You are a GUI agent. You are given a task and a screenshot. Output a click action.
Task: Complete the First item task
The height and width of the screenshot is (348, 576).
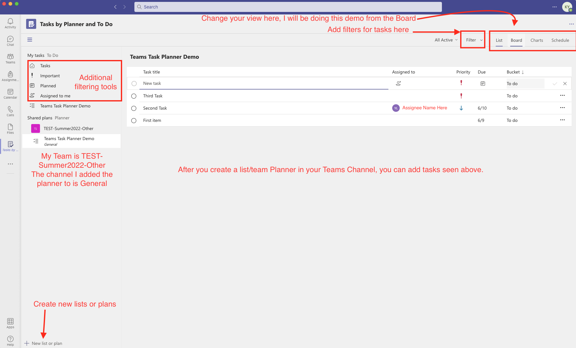click(133, 120)
